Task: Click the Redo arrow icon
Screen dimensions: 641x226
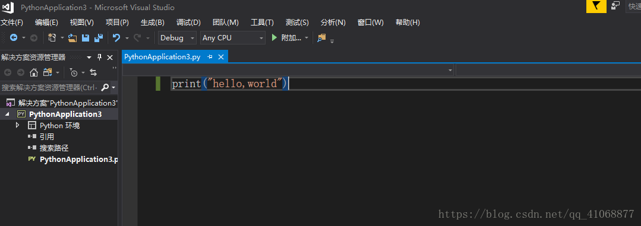Action: click(137, 37)
